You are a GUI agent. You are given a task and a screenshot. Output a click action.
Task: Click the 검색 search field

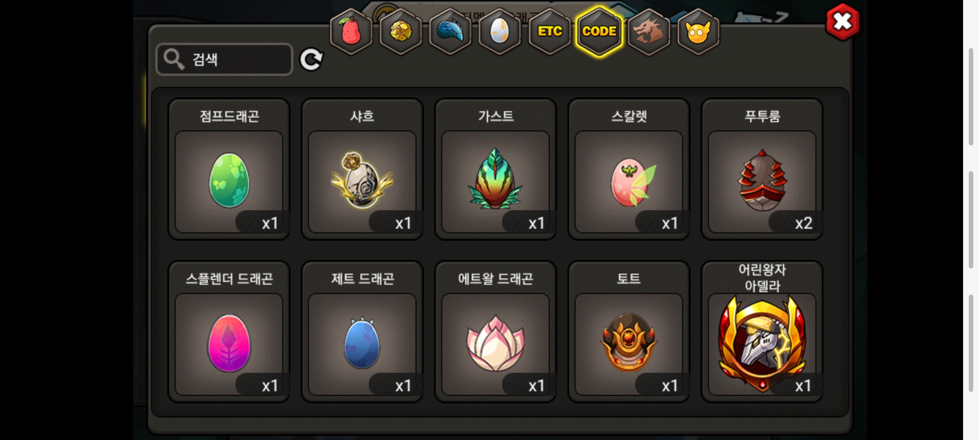(x=224, y=59)
